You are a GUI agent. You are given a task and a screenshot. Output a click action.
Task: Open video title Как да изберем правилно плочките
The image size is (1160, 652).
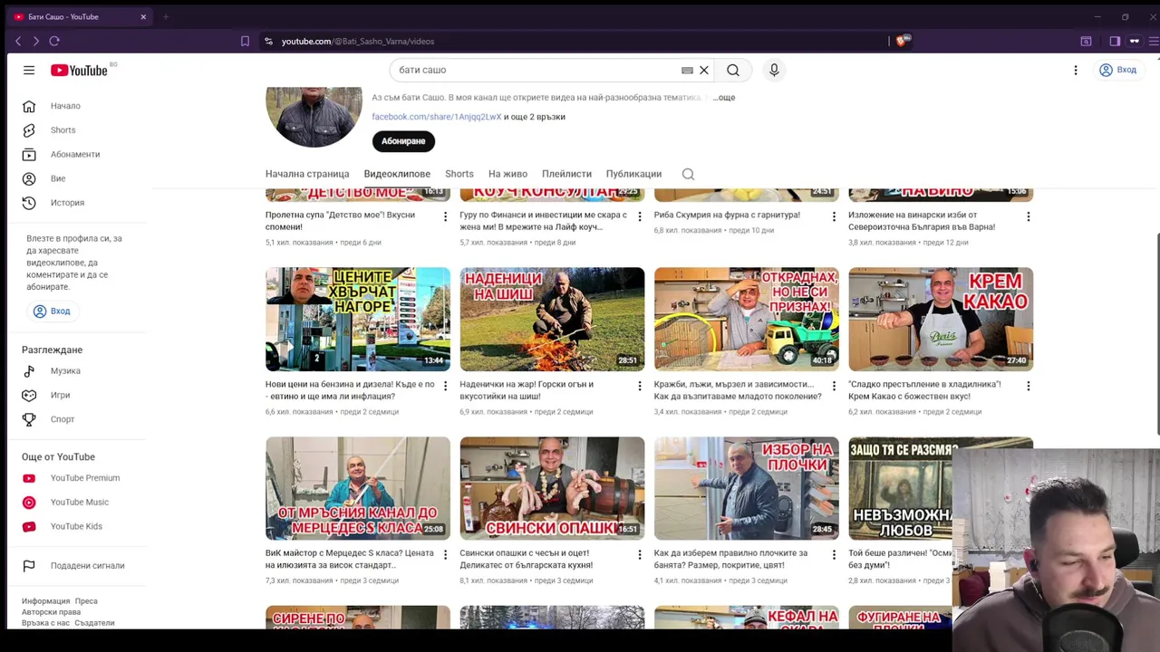point(730,559)
